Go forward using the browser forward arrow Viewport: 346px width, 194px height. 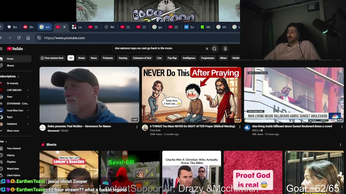coord(10,38)
